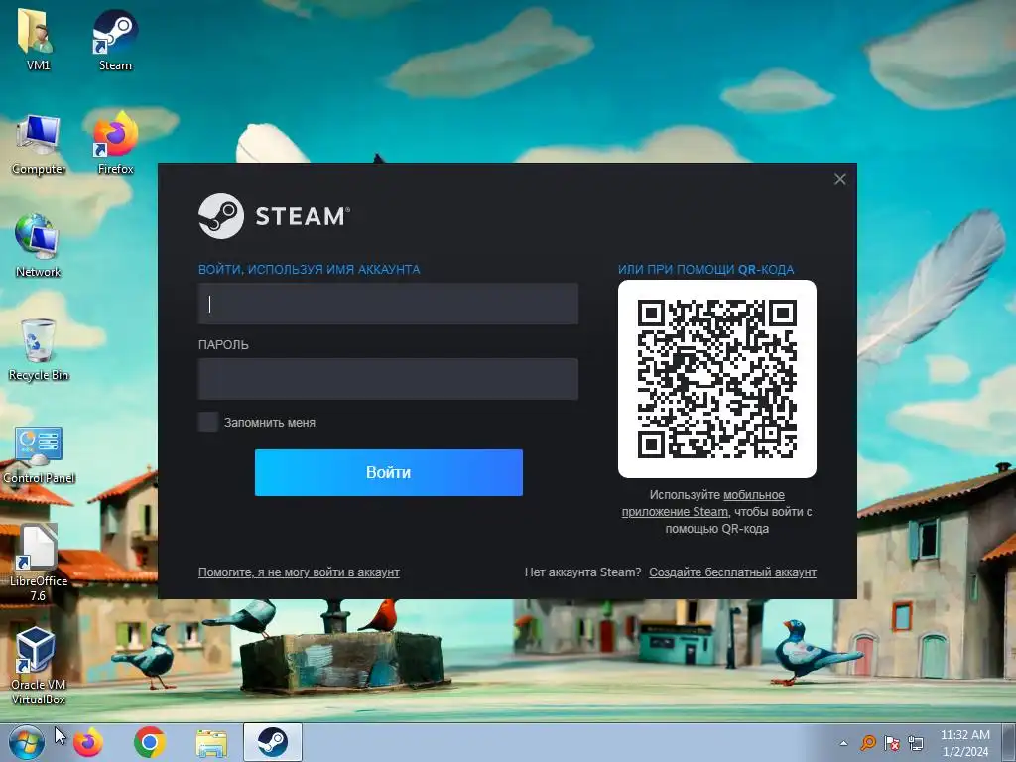1016x762 pixels.
Task: Click the Войти sign-in button
Action: tap(389, 472)
